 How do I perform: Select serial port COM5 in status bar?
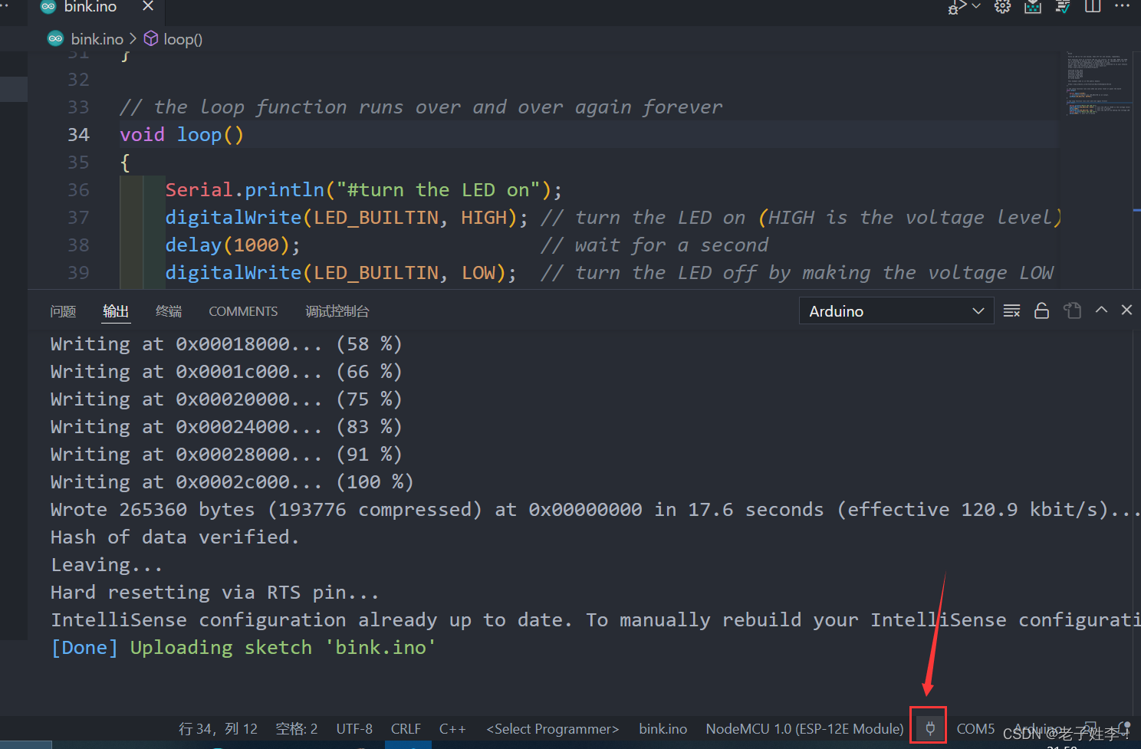click(975, 729)
